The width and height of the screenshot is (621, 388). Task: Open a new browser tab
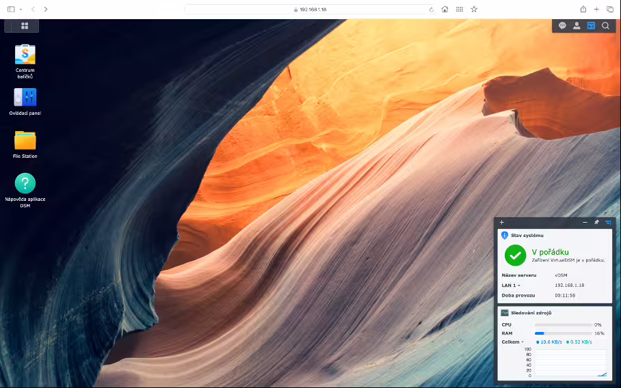pyautogui.click(x=596, y=9)
